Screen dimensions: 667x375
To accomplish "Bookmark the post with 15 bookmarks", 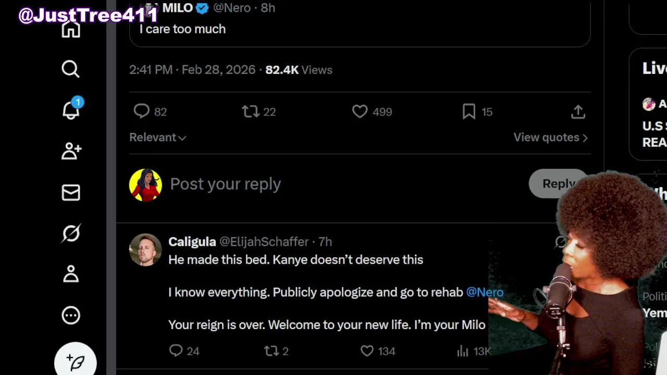I will tap(468, 111).
